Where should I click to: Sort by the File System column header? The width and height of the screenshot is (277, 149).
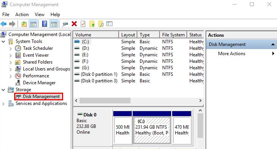click(x=173, y=35)
